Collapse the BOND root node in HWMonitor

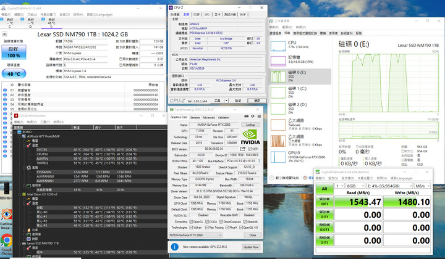15,132
